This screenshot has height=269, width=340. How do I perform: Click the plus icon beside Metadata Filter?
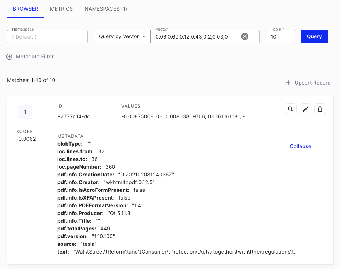point(10,57)
